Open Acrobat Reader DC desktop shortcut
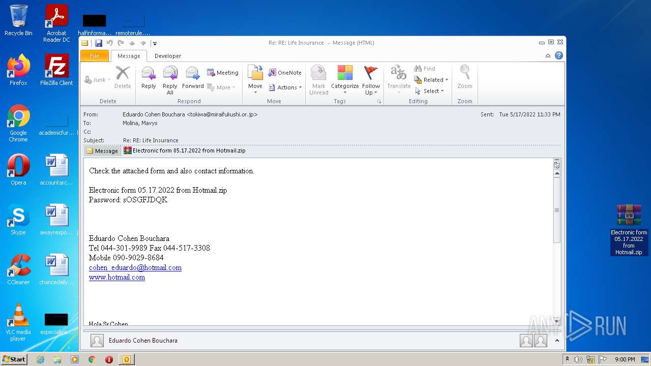 (56, 23)
